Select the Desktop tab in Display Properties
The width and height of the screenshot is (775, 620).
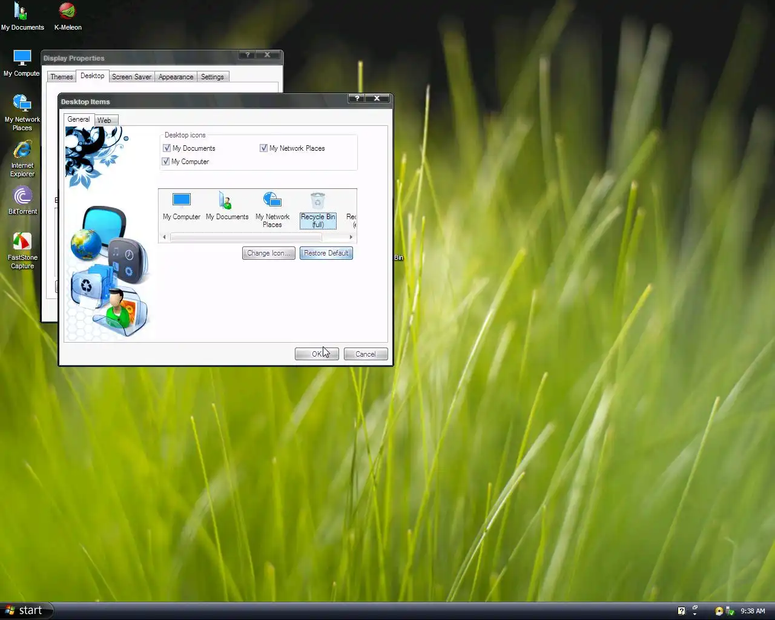tap(93, 76)
